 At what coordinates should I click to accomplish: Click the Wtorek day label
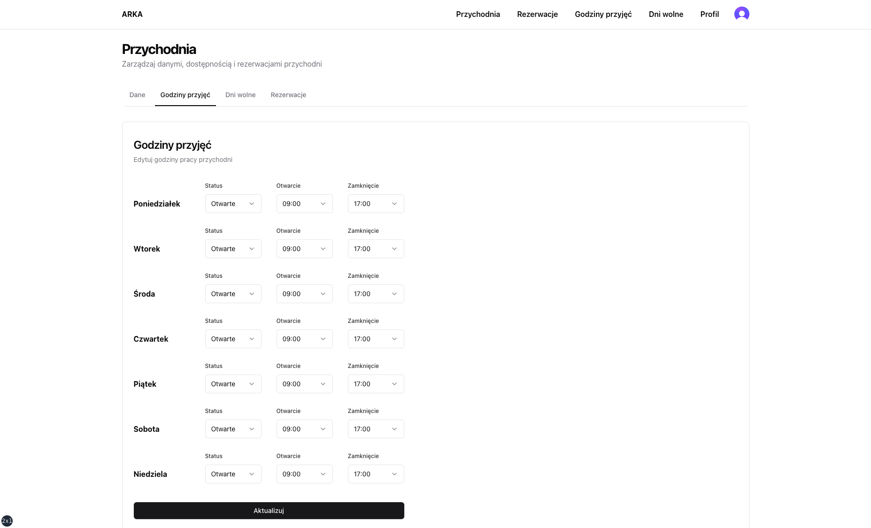click(x=146, y=249)
